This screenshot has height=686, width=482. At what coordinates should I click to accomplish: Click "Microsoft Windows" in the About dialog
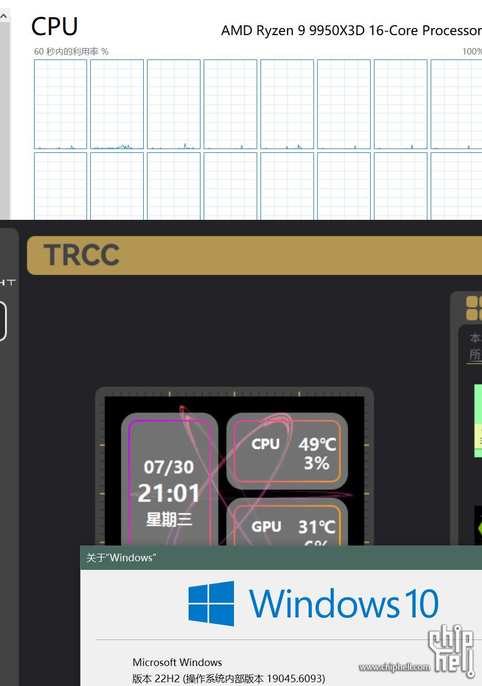click(177, 662)
